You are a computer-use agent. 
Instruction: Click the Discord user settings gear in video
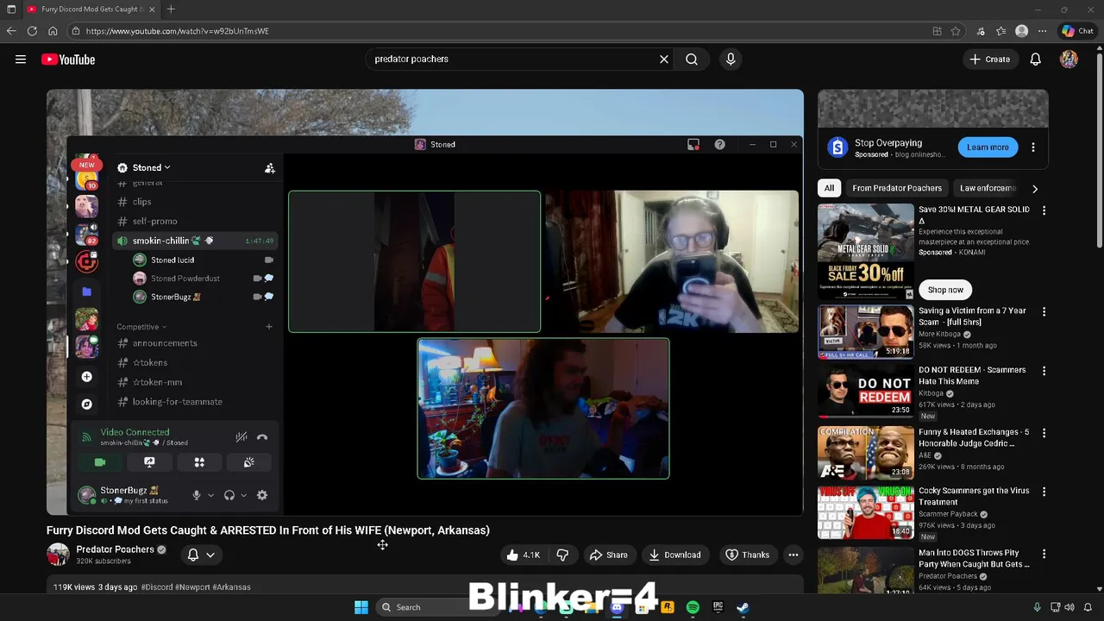click(262, 495)
